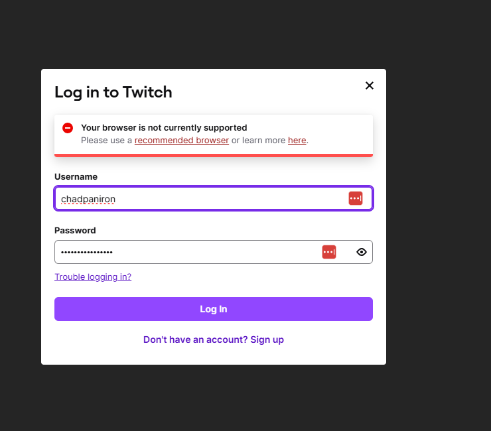Click the red error icon in browser warning
The width and height of the screenshot is (491, 431).
pos(68,128)
